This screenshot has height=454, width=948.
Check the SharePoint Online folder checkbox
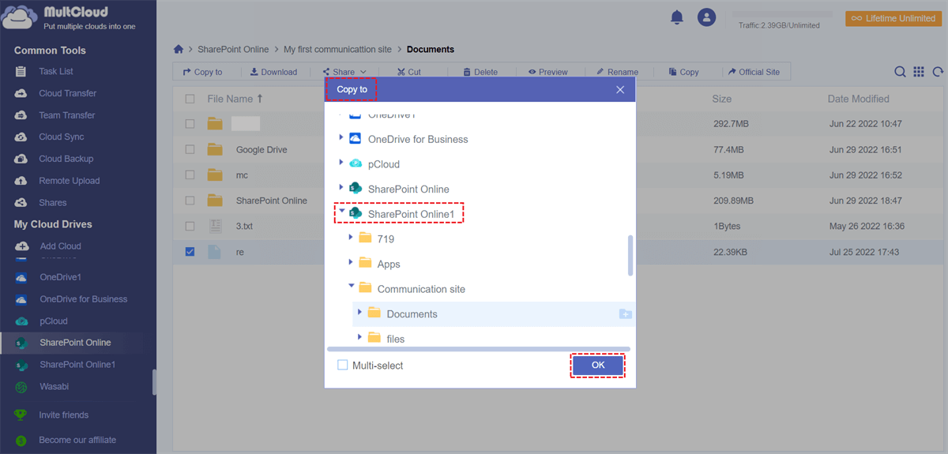tap(190, 201)
